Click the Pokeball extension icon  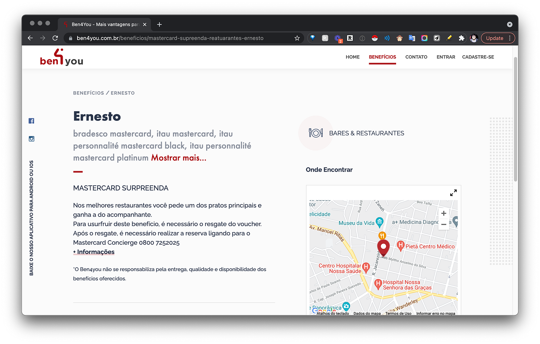coord(375,38)
